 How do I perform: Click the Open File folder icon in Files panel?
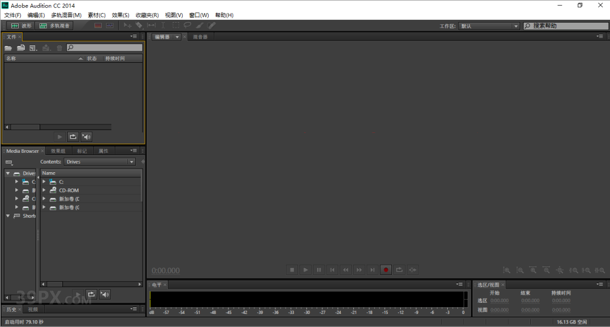pyautogui.click(x=8, y=48)
